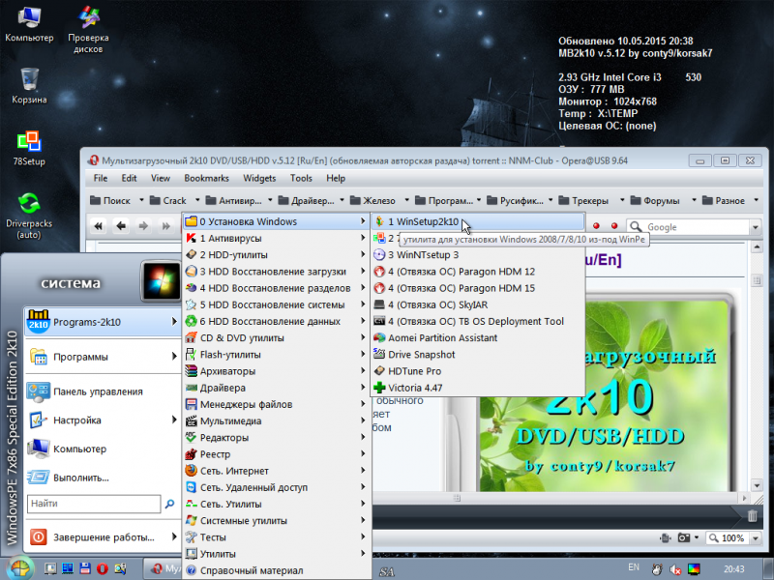Screen dimensions: 774x580
Task: Click the muted volume icon in the tray
Action: (674, 569)
